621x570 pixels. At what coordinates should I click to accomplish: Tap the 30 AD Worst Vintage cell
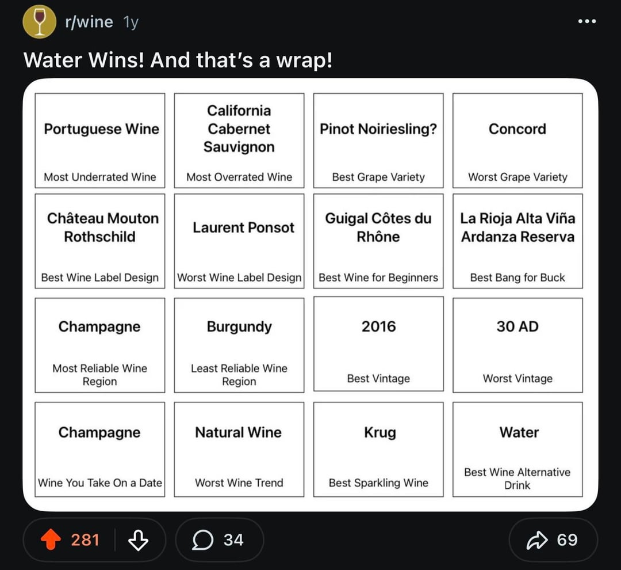pyautogui.click(x=517, y=344)
